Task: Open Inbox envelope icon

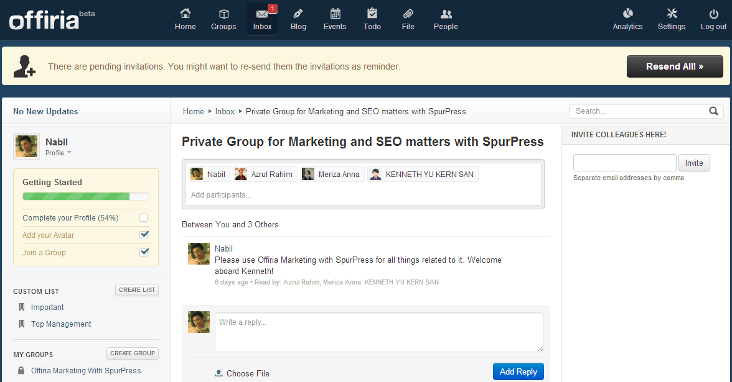Action: (262, 14)
